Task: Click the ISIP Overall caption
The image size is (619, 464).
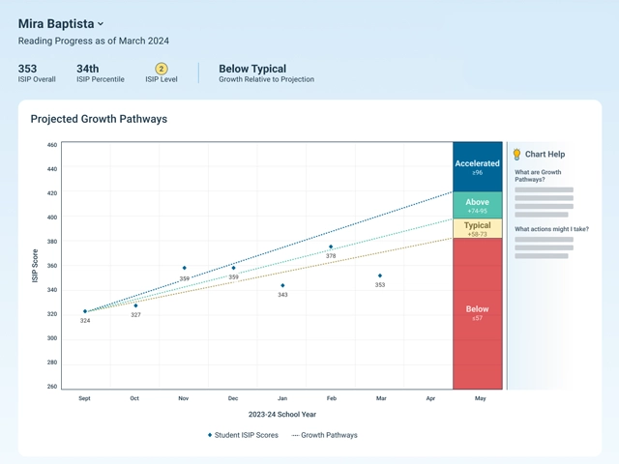Action: [37, 79]
